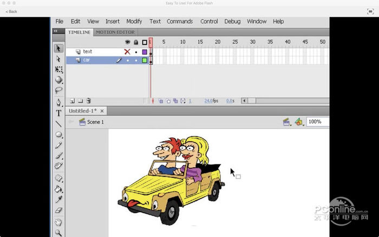379x237 pixels.
Task: Select the Pen tool
Action: [x=58, y=102]
